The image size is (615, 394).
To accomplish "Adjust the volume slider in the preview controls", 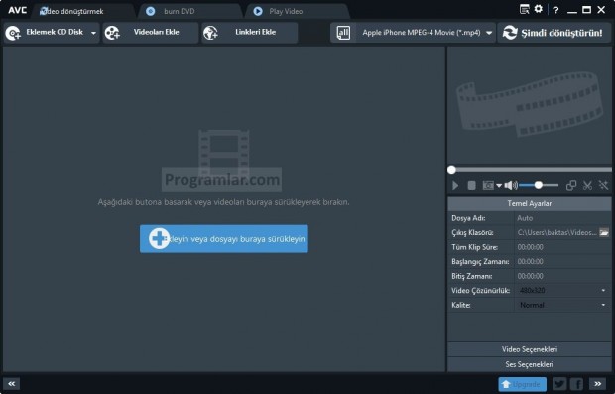I will [539, 185].
